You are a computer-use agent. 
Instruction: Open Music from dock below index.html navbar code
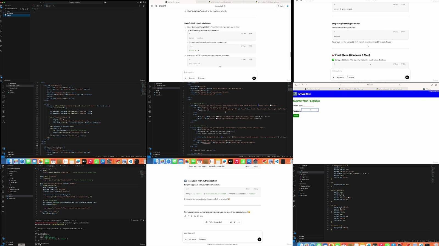(237, 162)
